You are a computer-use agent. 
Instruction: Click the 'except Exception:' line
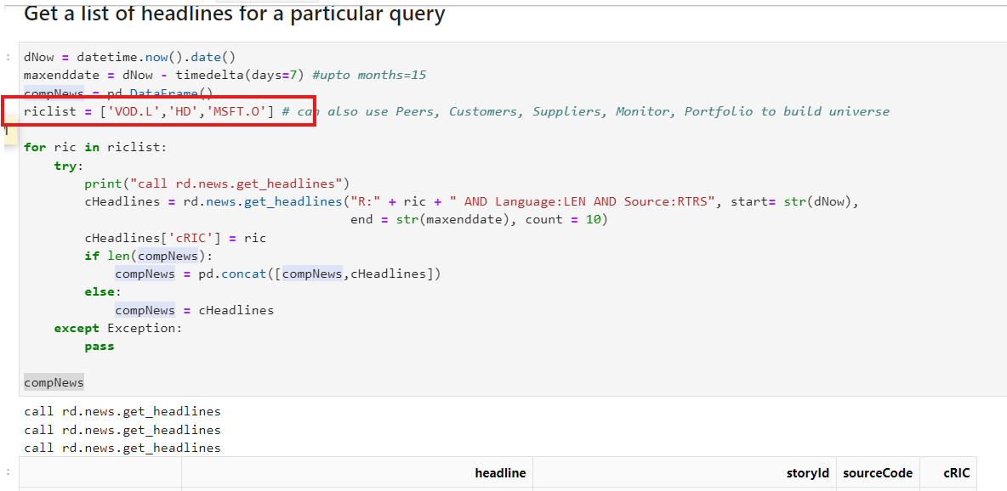point(118,329)
